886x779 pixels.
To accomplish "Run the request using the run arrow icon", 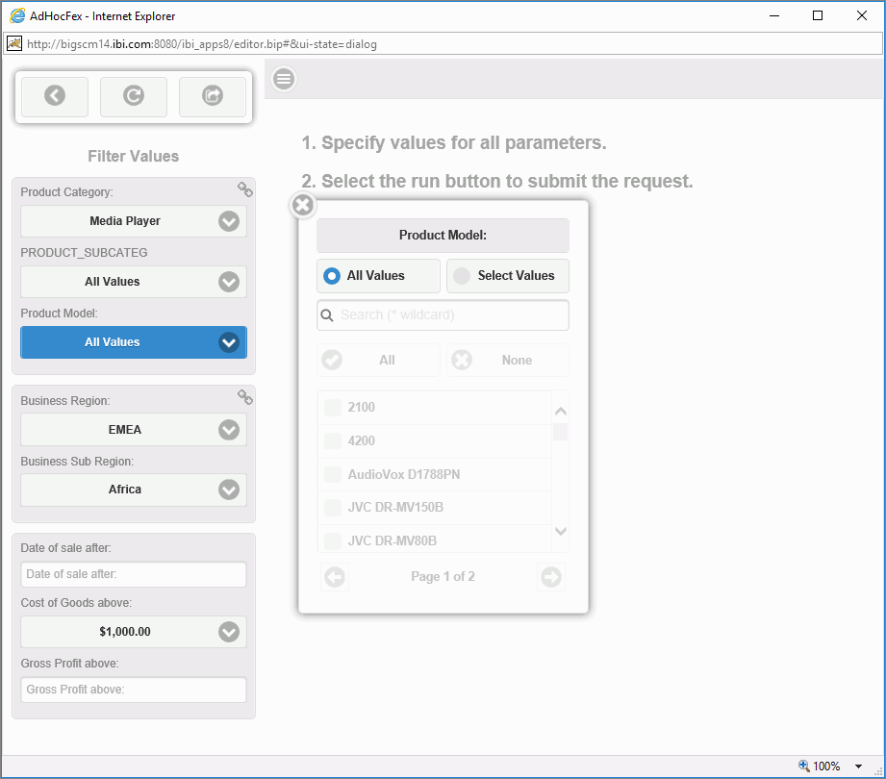I will point(213,96).
